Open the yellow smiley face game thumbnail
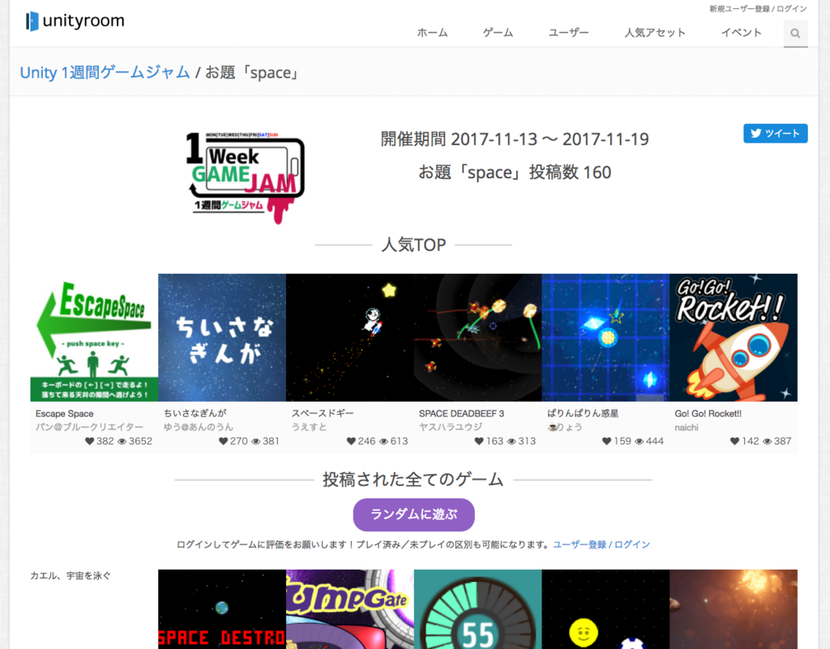Viewport: 830px width, 649px height. pyautogui.click(x=605, y=609)
